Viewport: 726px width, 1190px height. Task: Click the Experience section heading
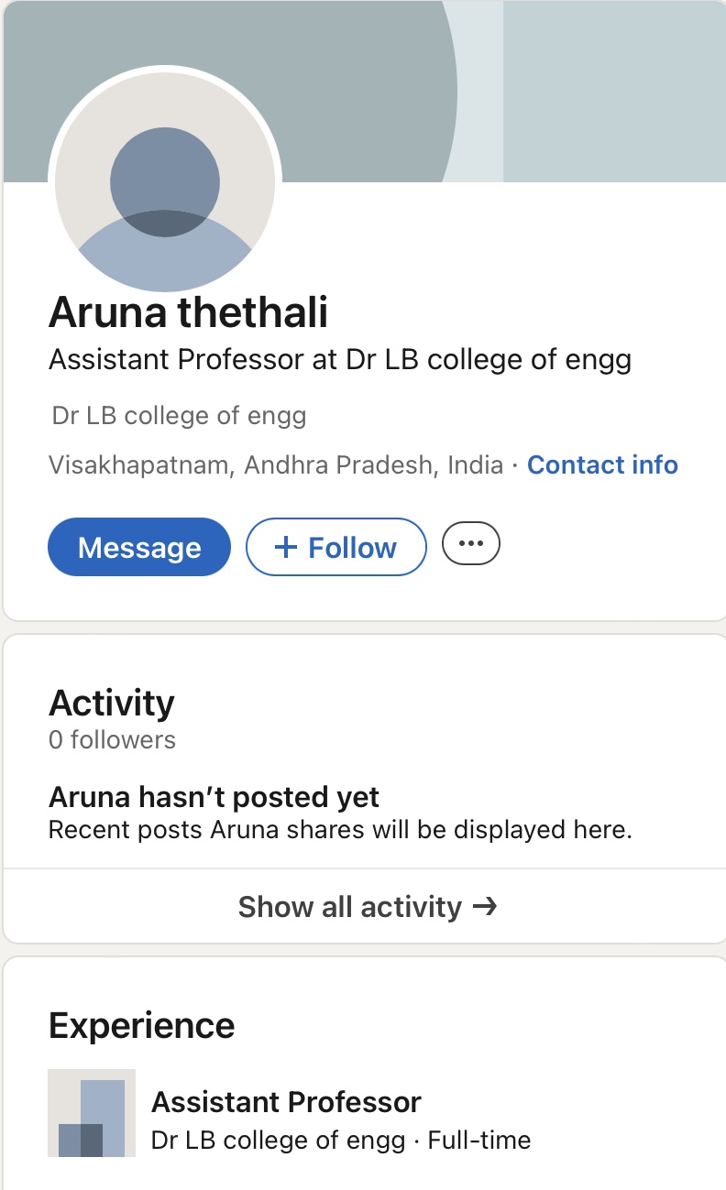(141, 1025)
